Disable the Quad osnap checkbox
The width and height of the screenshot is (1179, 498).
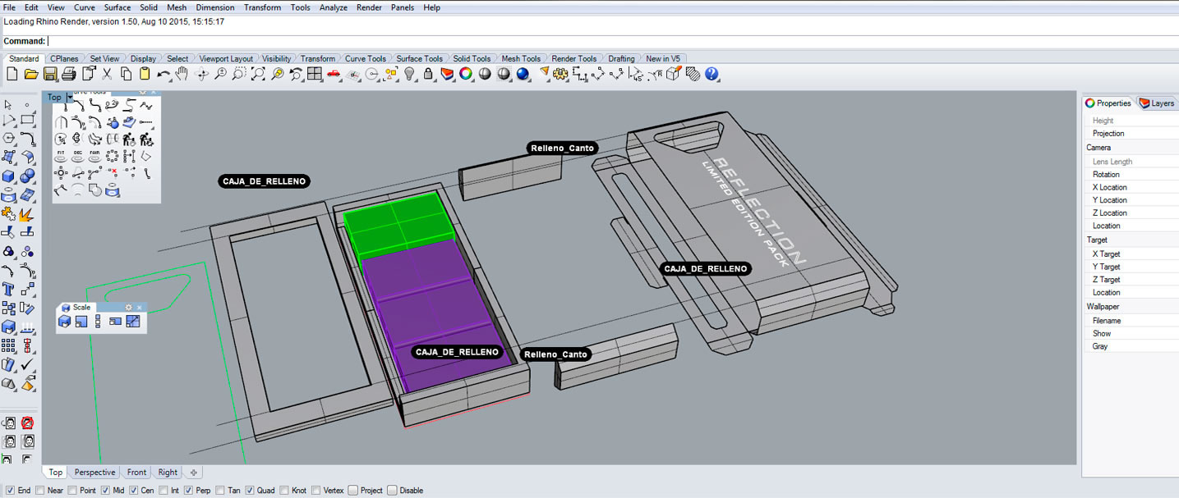click(x=250, y=491)
